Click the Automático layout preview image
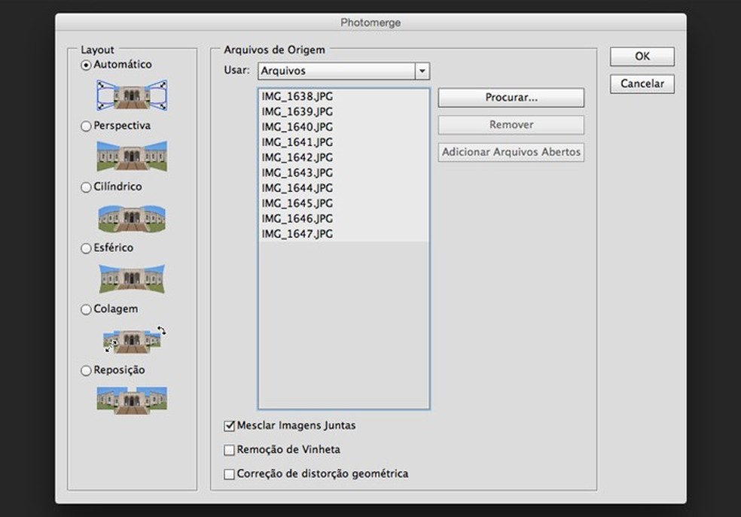Viewport: 741px width, 517px height. pos(132,95)
